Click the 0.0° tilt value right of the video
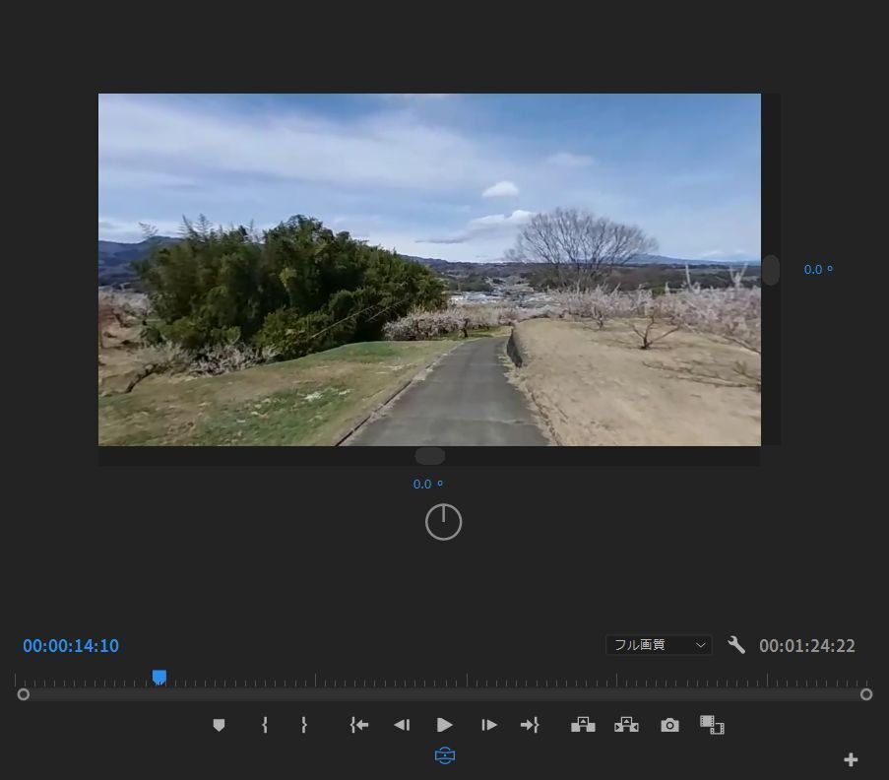 [818, 270]
